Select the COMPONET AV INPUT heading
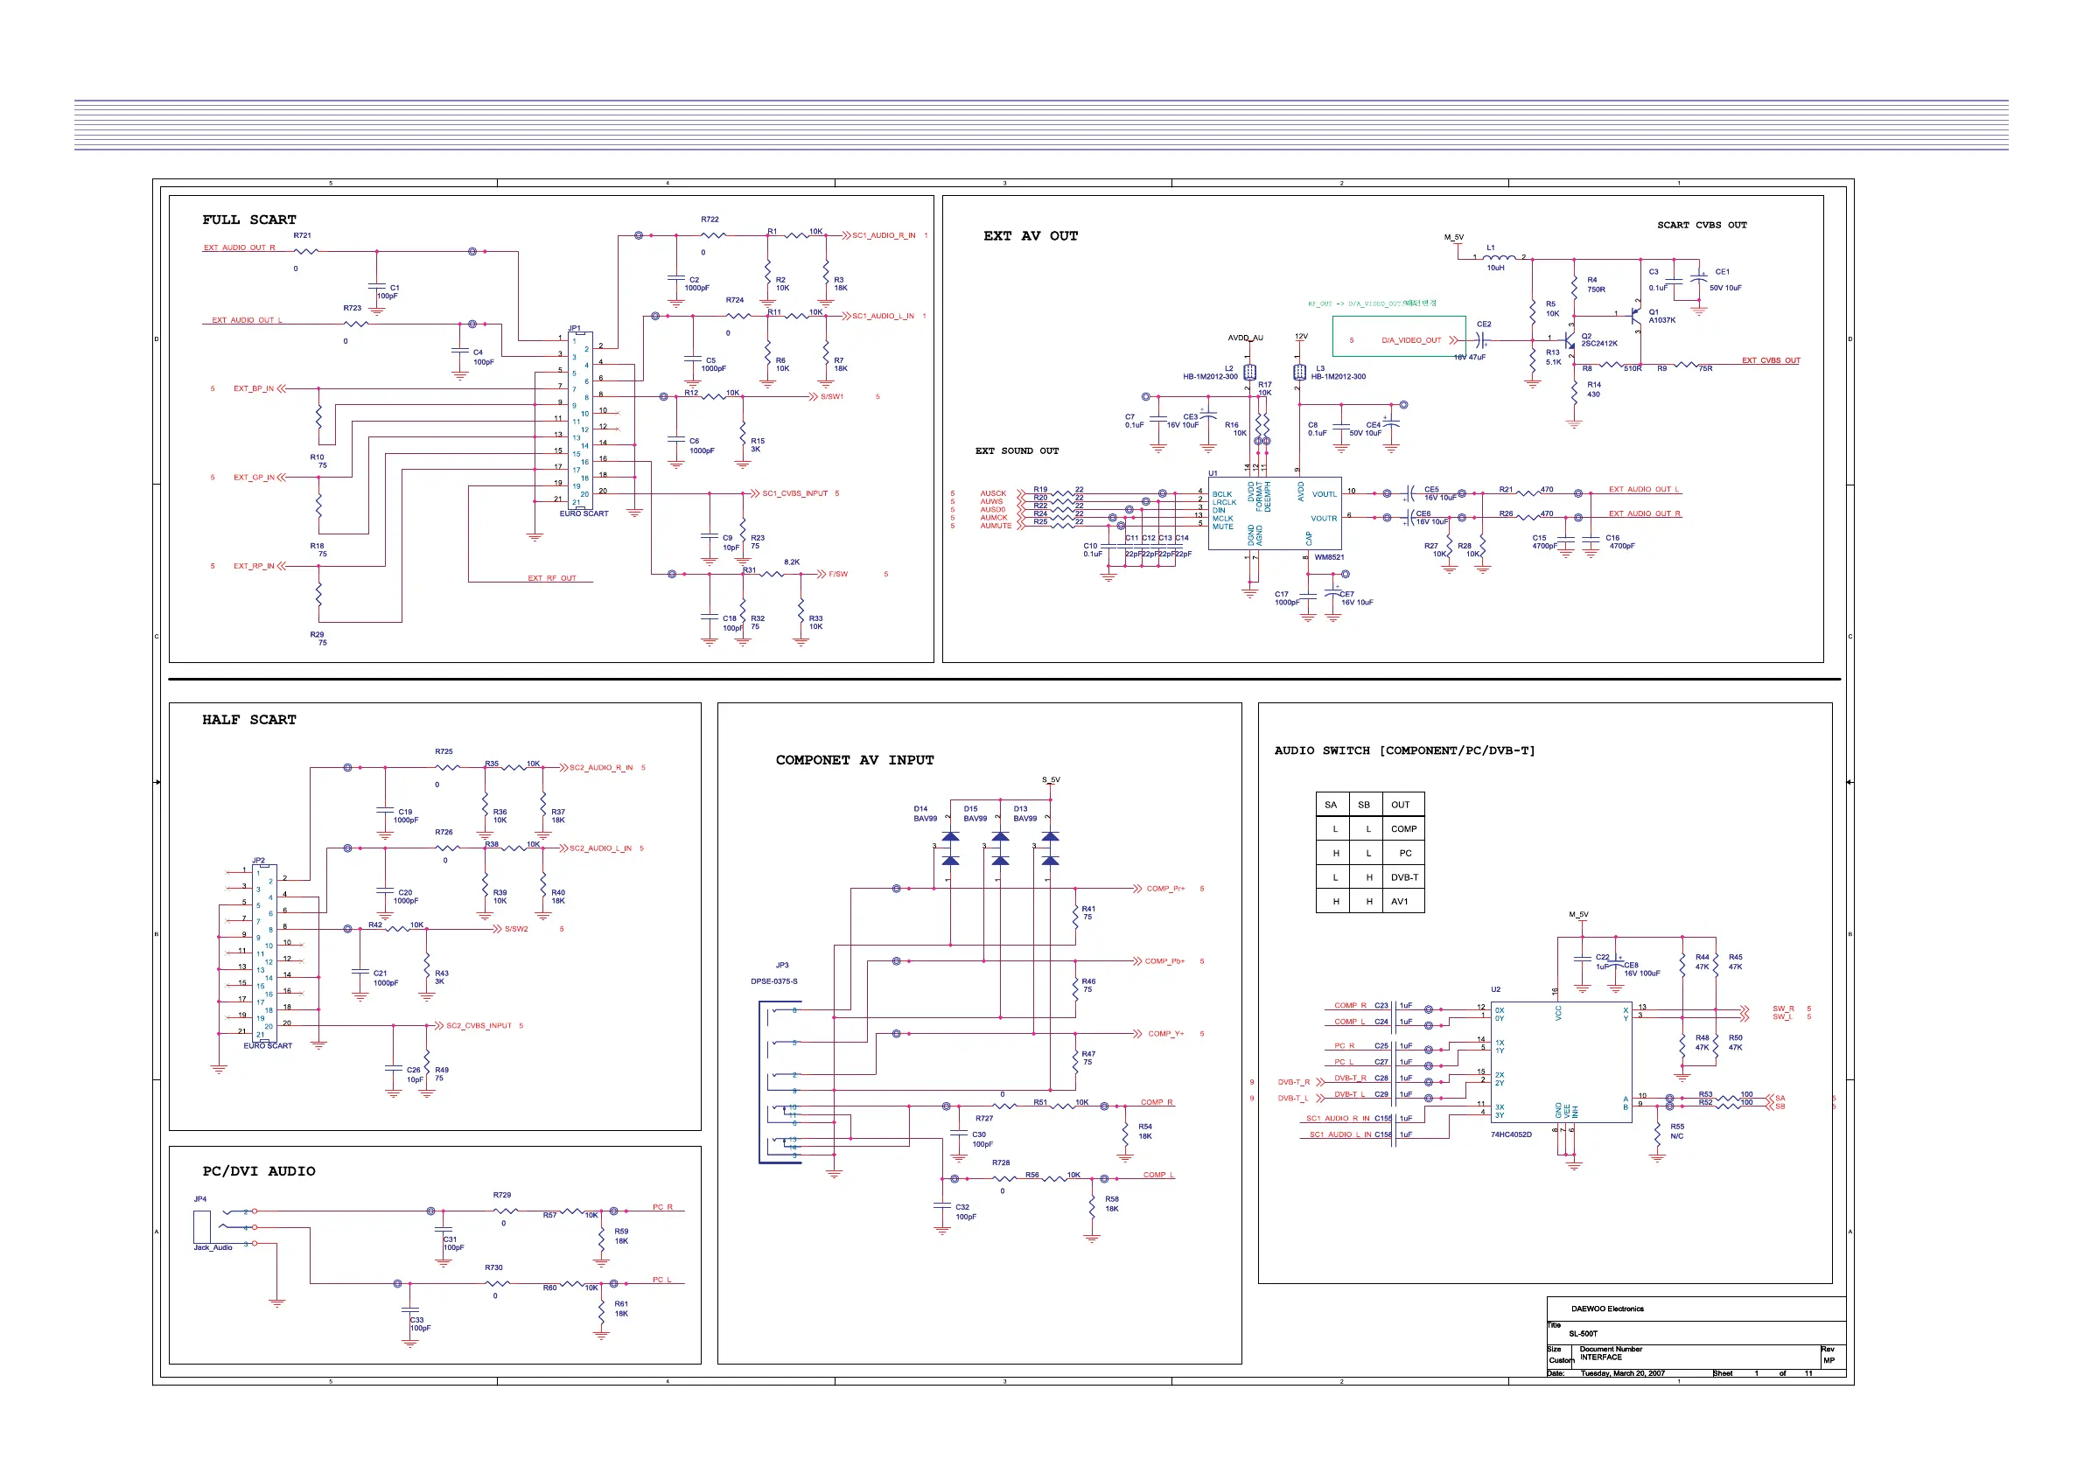 click(854, 760)
